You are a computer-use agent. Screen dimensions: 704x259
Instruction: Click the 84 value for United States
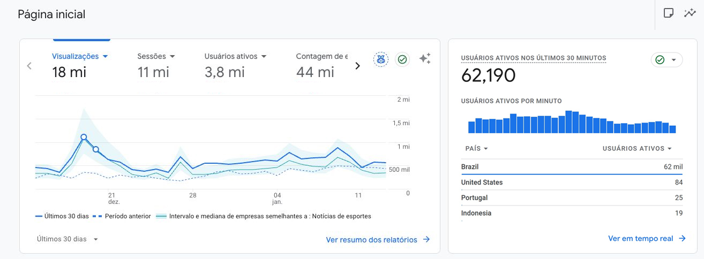coord(679,182)
